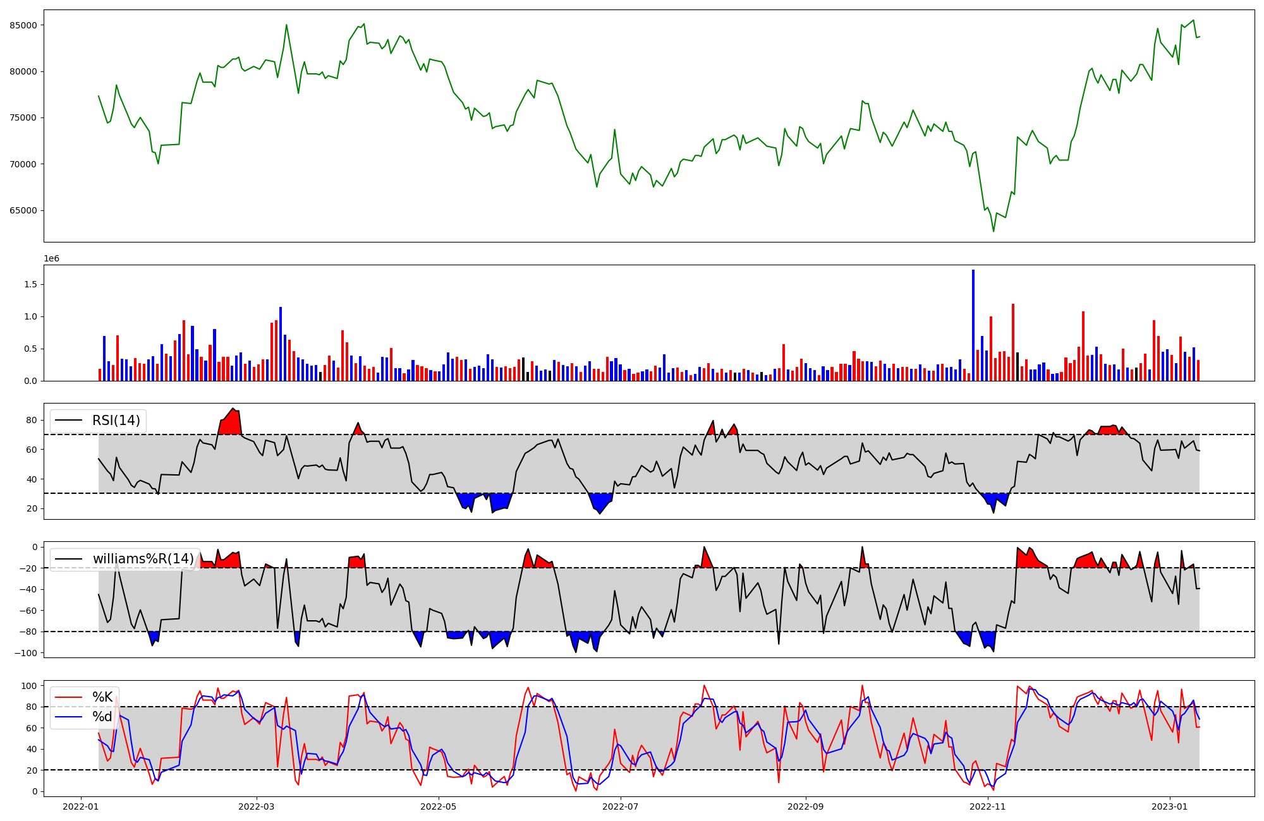The width and height of the screenshot is (1264, 821).
Task: Click the 100 tick on stochastic axis
Action: 29,686
